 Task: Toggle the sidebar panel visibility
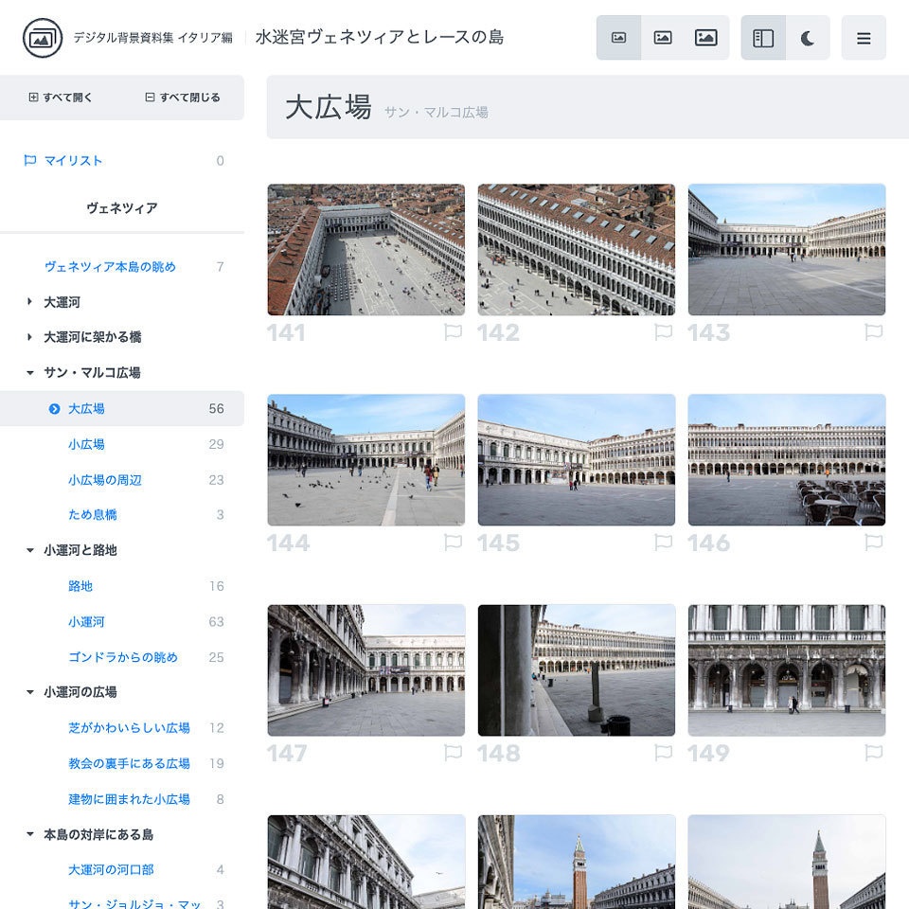tap(763, 38)
